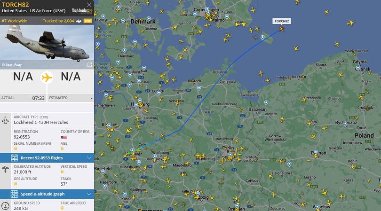Expand Recent 92-0553 flights section

tap(47, 158)
